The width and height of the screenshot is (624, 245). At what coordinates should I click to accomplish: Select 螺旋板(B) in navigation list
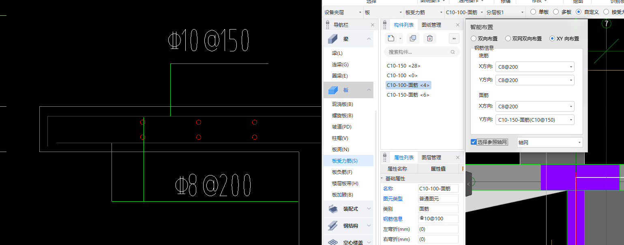[343, 116]
